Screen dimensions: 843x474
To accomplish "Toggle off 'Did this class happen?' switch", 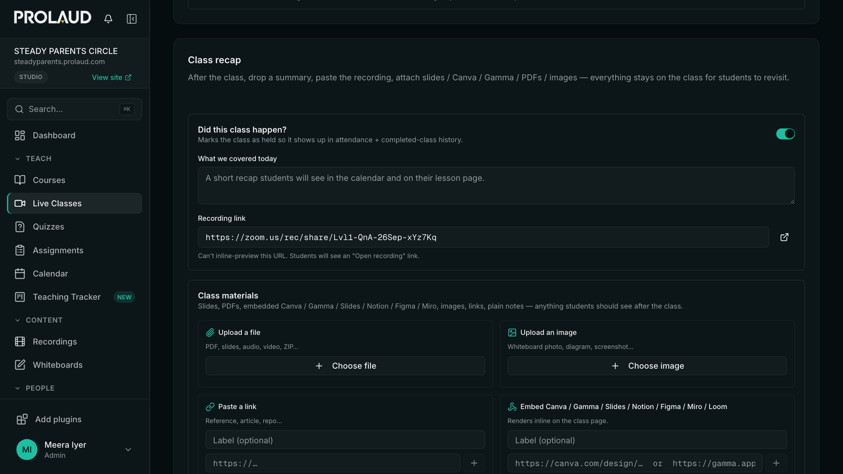I will pos(785,134).
